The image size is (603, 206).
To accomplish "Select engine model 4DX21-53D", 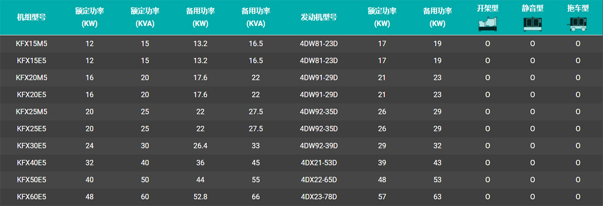I will click(319, 163).
